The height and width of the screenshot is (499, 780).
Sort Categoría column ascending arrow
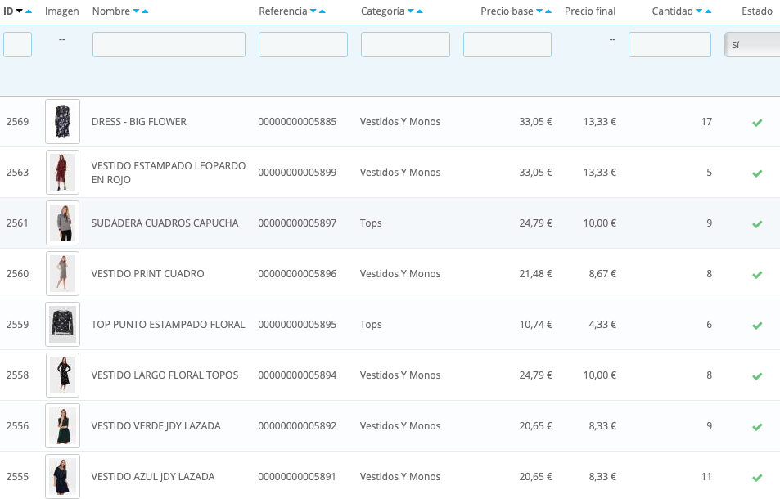click(419, 11)
